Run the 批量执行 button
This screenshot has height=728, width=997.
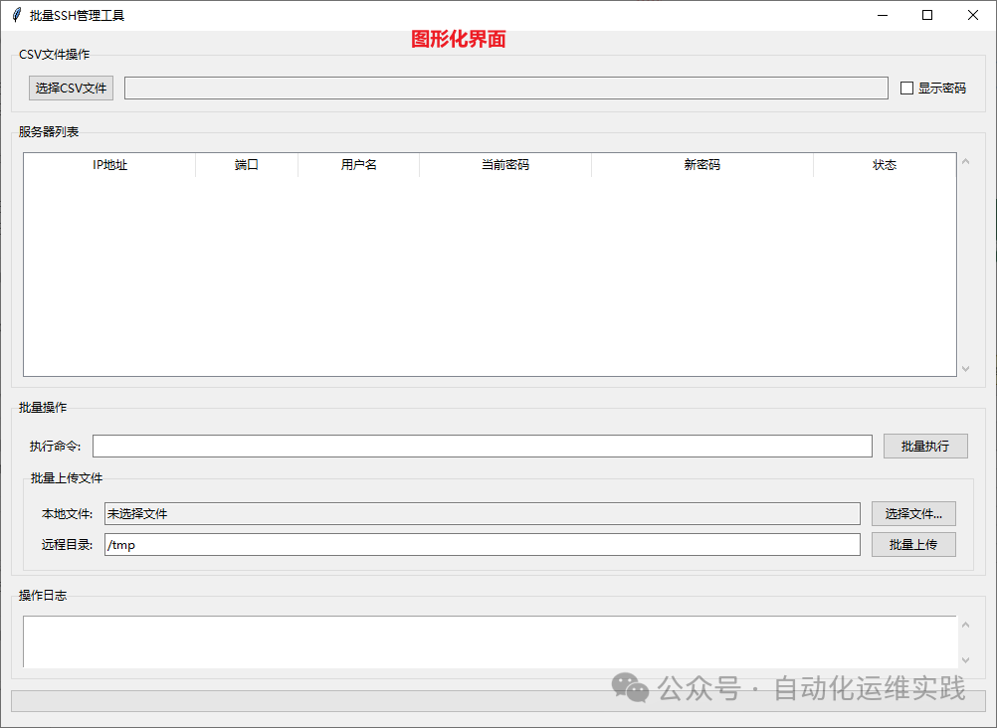[x=925, y=446]
